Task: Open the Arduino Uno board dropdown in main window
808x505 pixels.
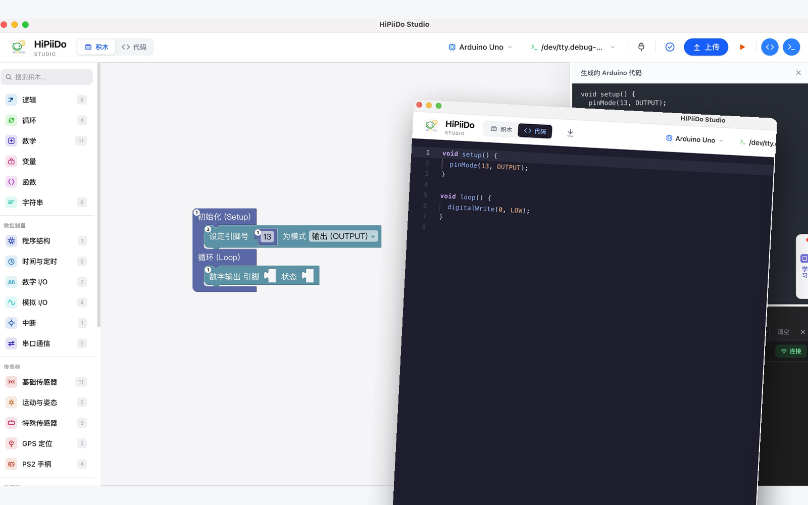Action: [480, 47]
